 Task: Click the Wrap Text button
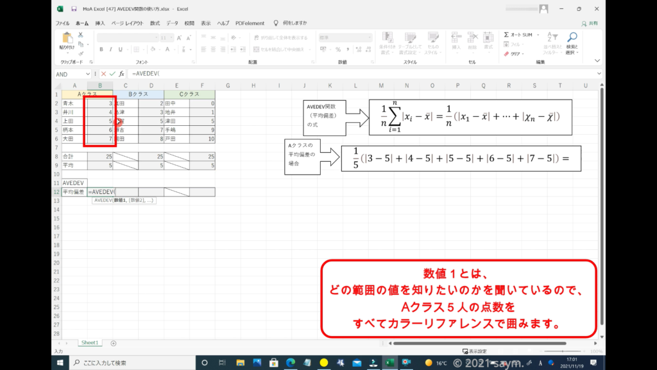pyautogui.click(x=280, y=37)
